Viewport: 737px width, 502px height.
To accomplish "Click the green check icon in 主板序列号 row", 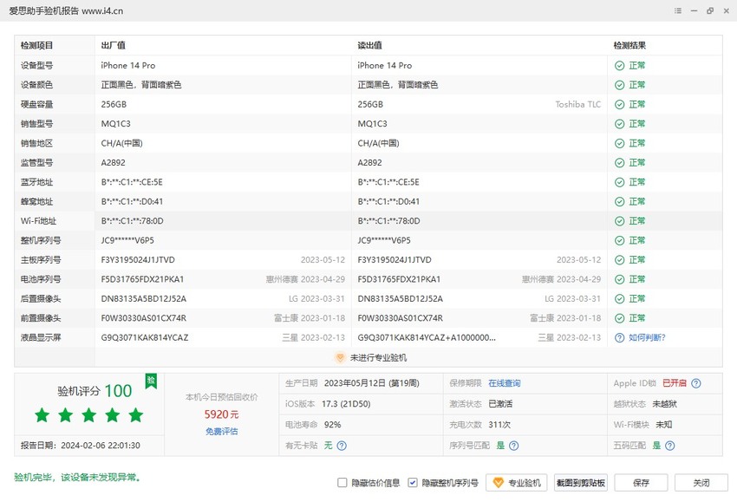I will point(619,260).
